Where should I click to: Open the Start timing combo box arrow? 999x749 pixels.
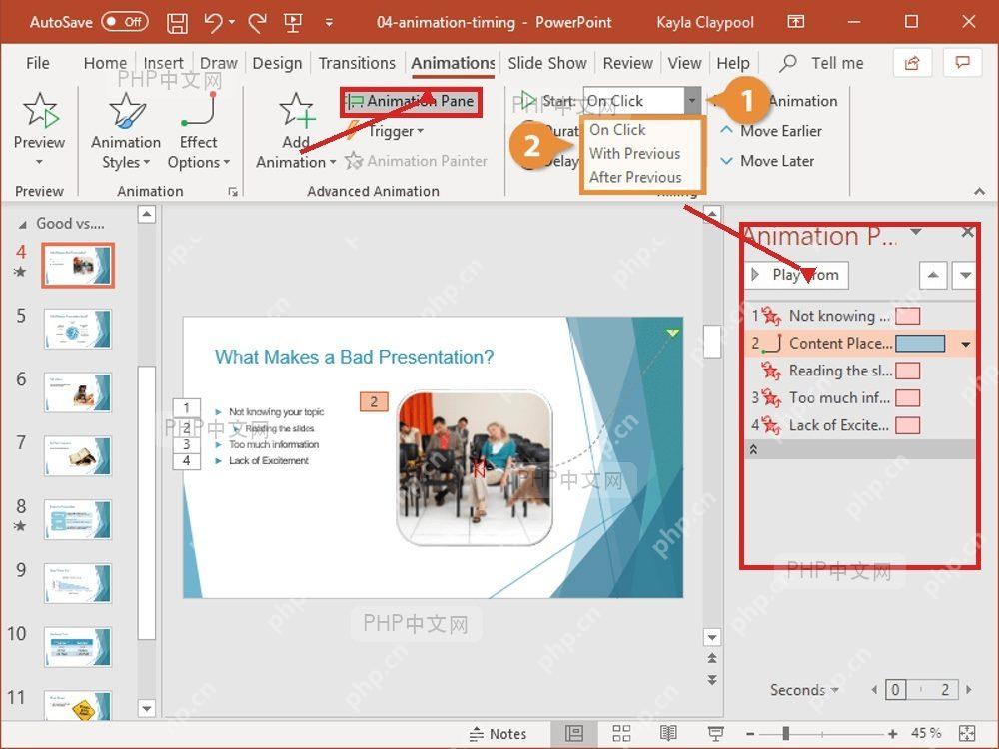pos(692,101)
